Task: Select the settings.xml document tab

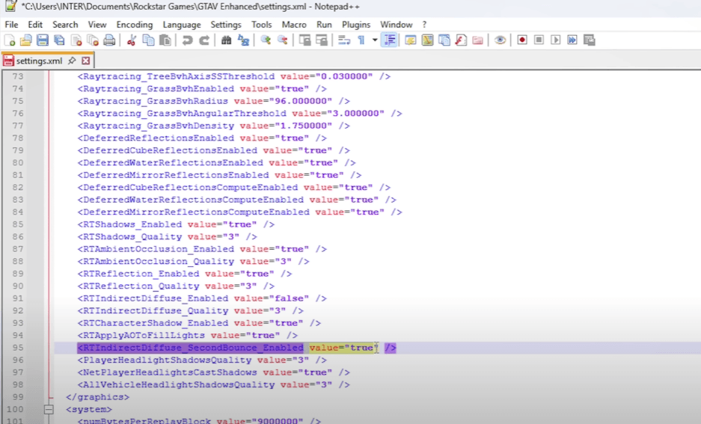Action: click(39, 61)
